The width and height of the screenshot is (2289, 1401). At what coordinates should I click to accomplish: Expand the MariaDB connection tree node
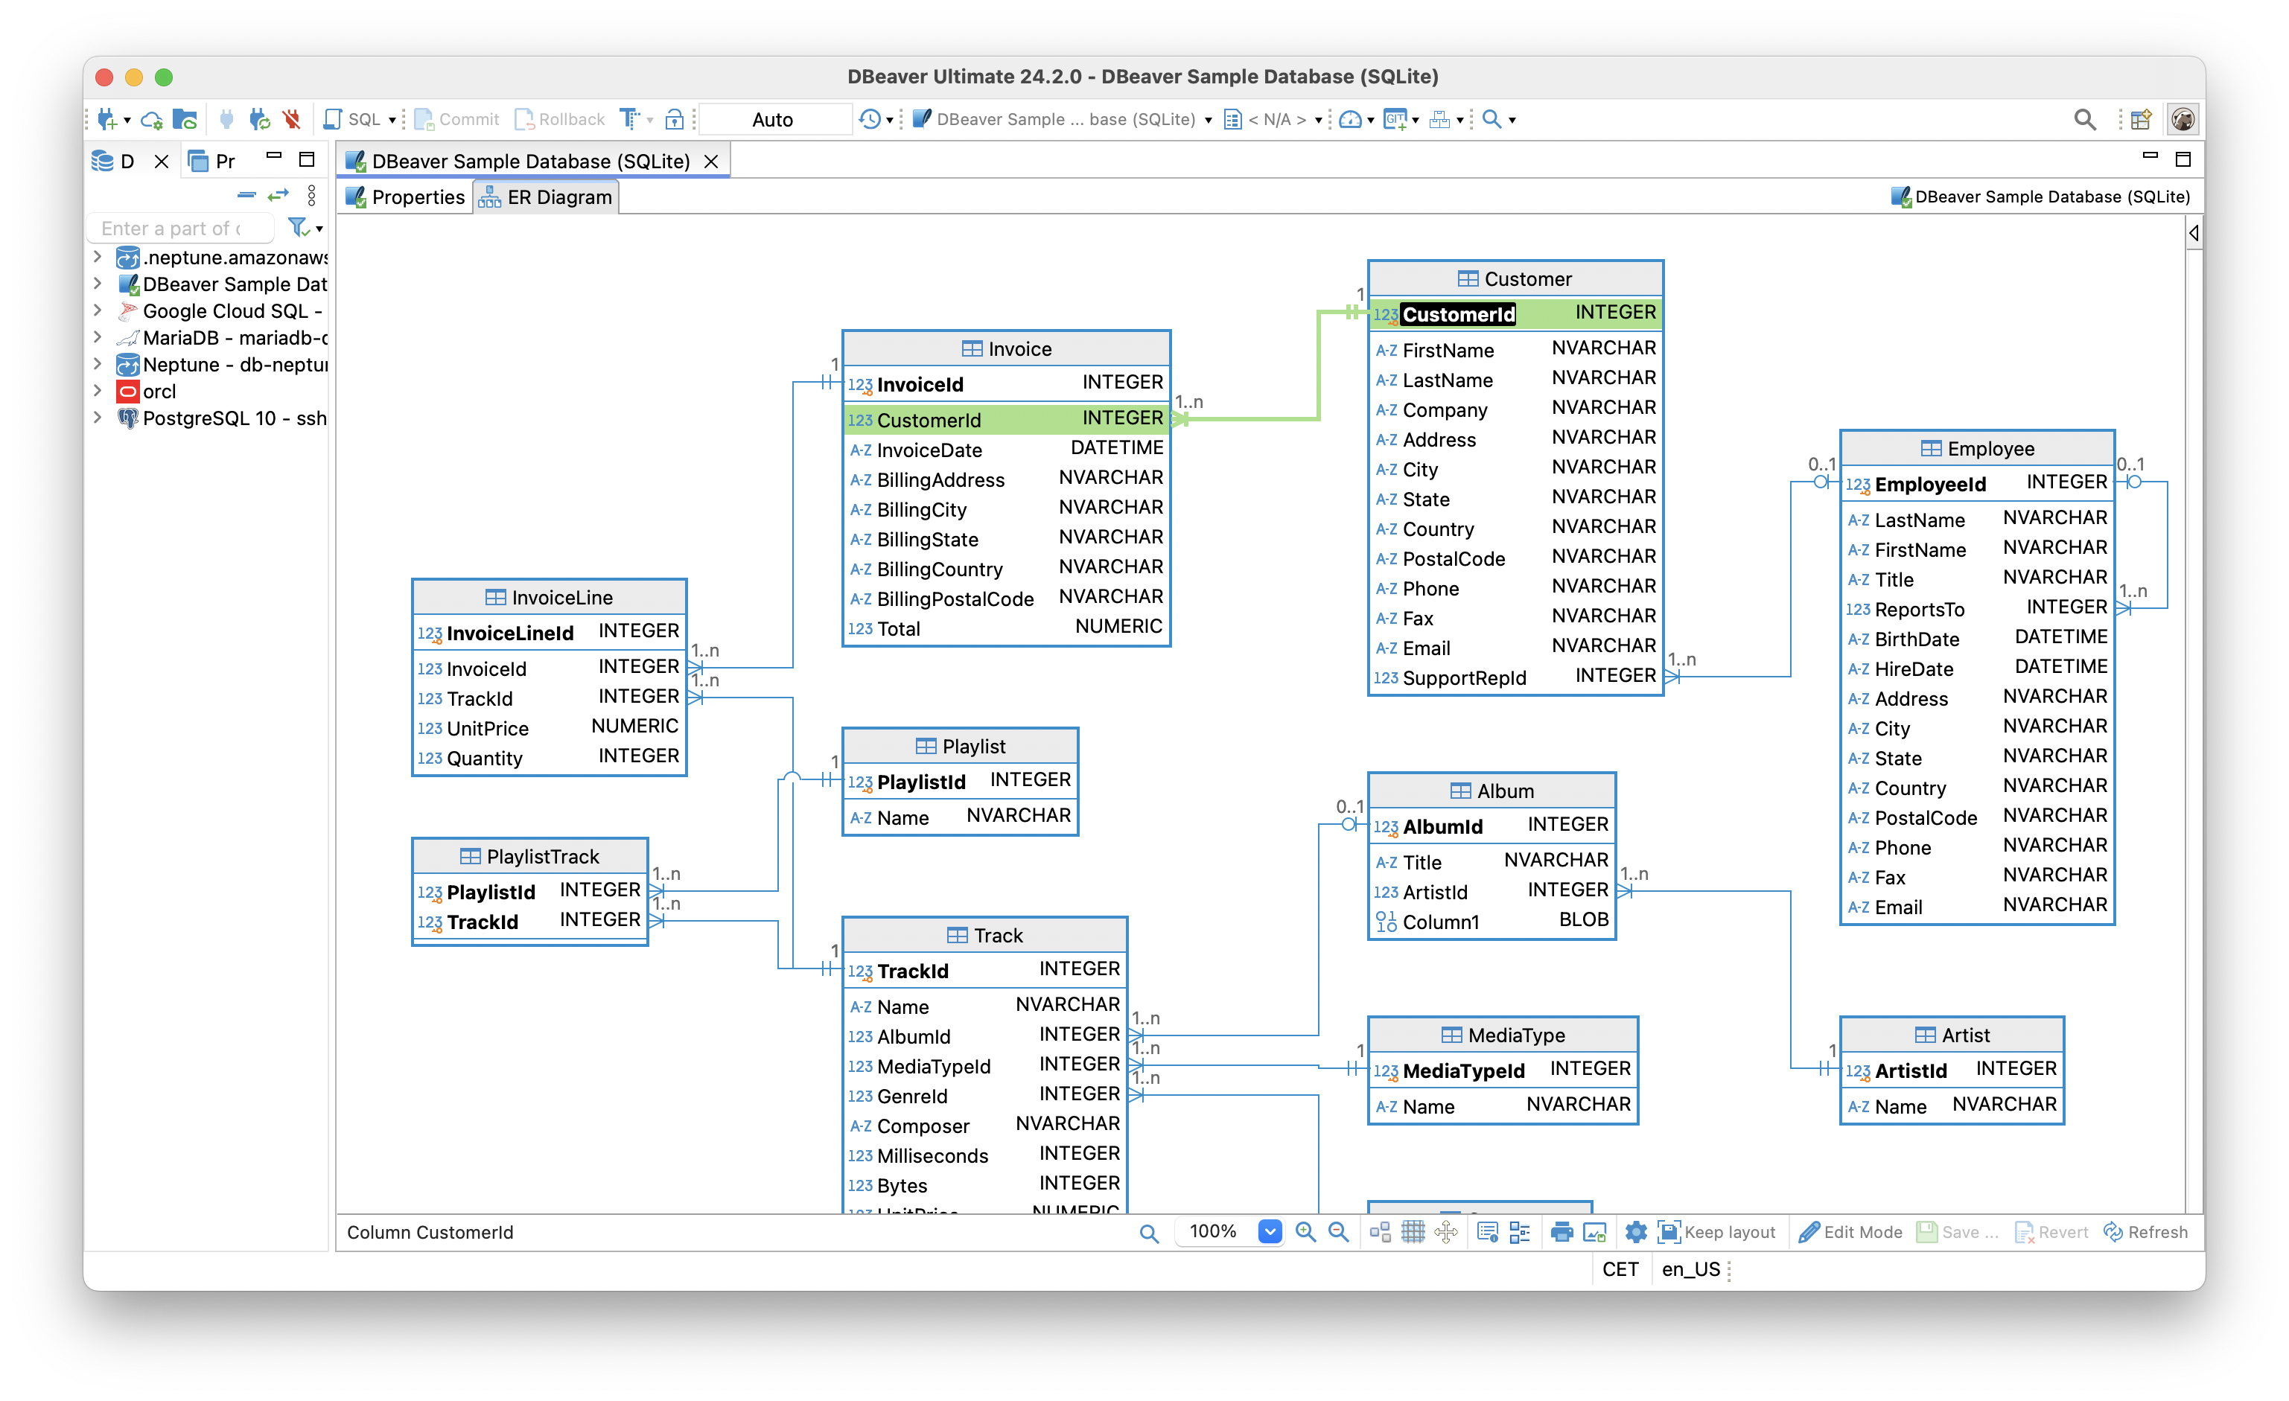(x=98, y=337)
